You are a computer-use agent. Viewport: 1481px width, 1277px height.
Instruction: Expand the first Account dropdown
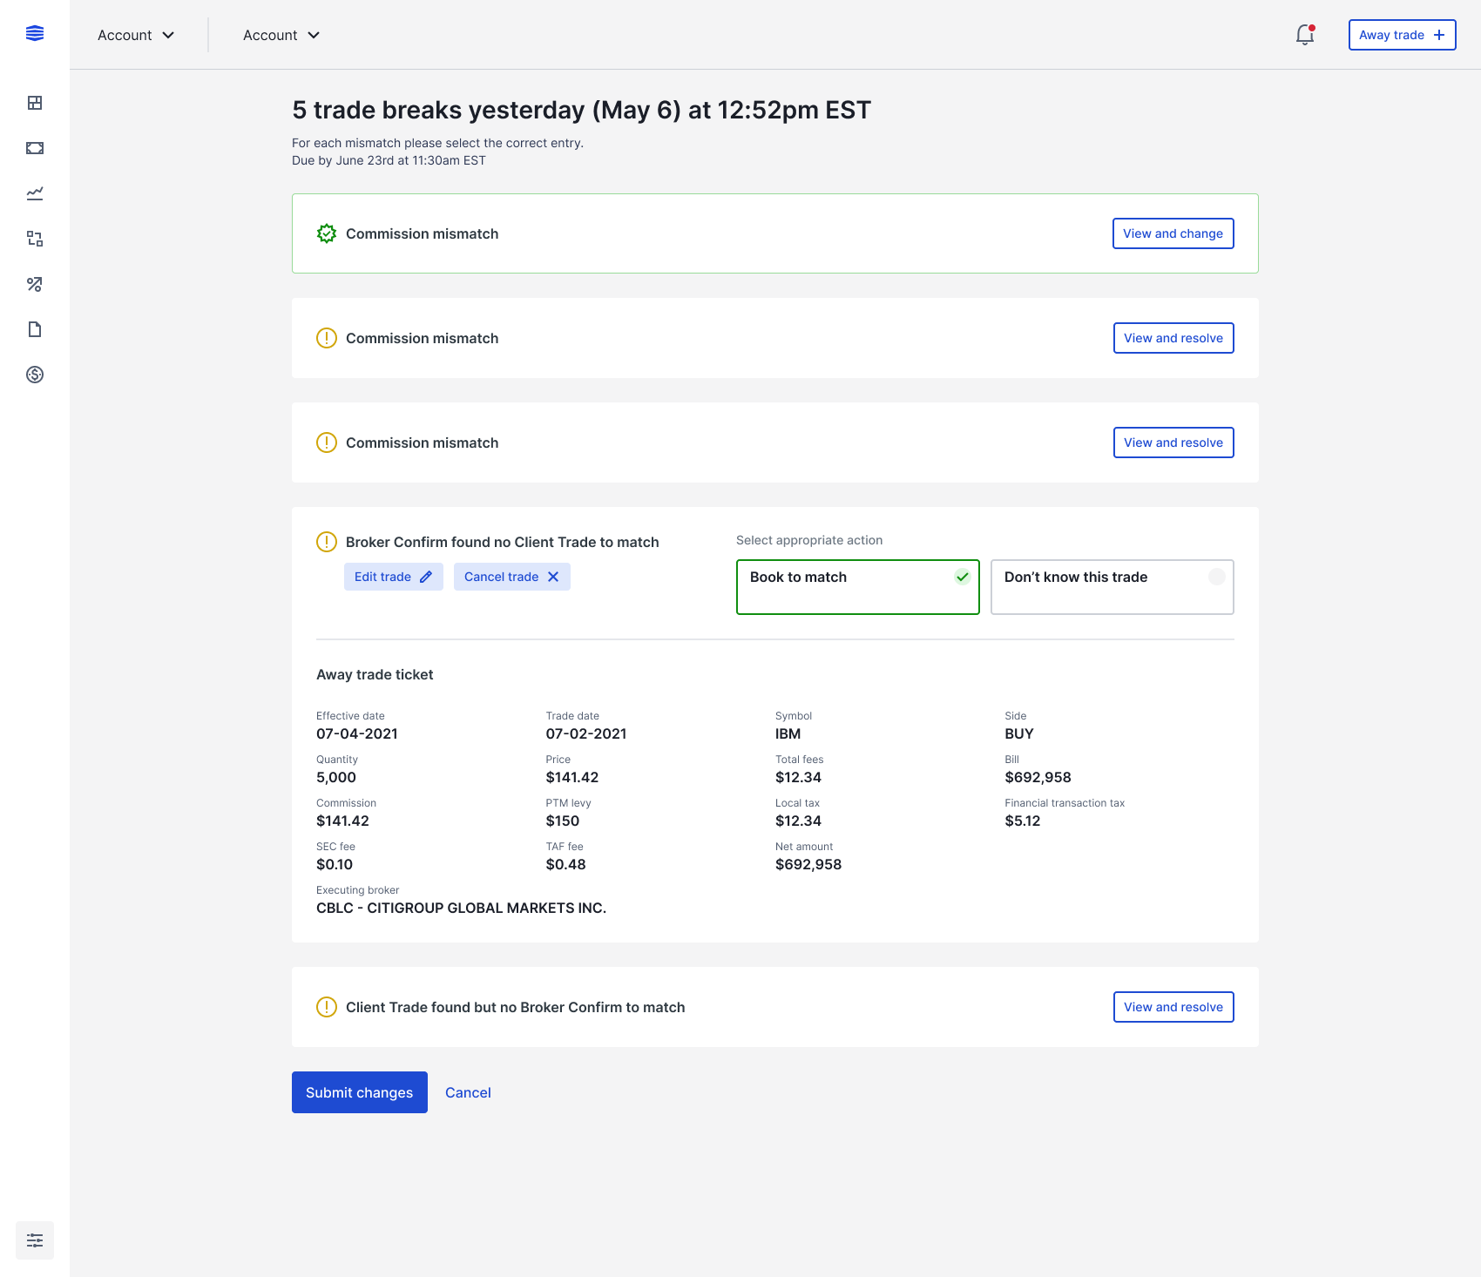click(136, 35)
